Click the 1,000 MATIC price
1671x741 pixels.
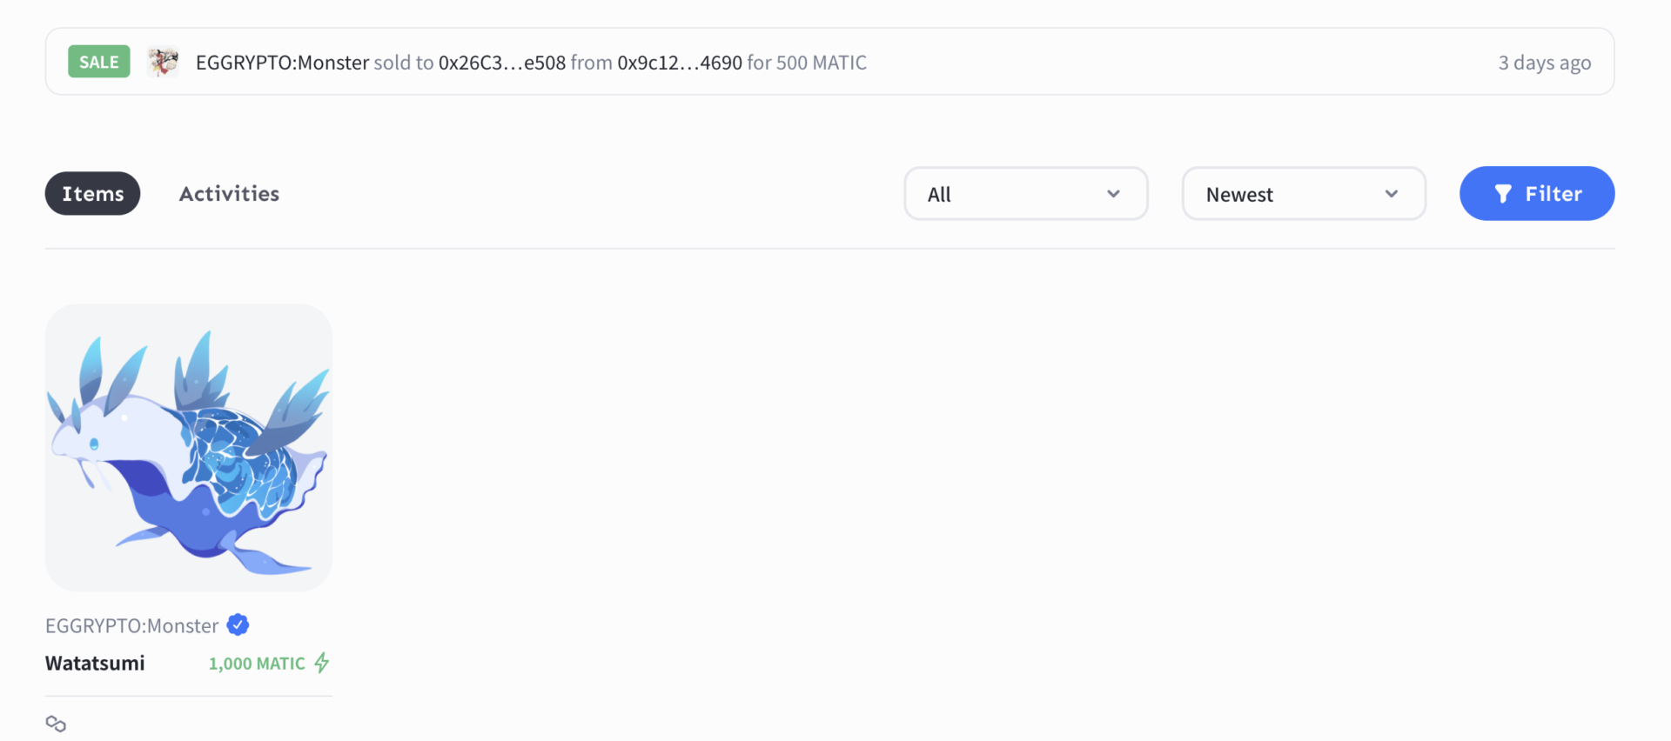[257, 664]
